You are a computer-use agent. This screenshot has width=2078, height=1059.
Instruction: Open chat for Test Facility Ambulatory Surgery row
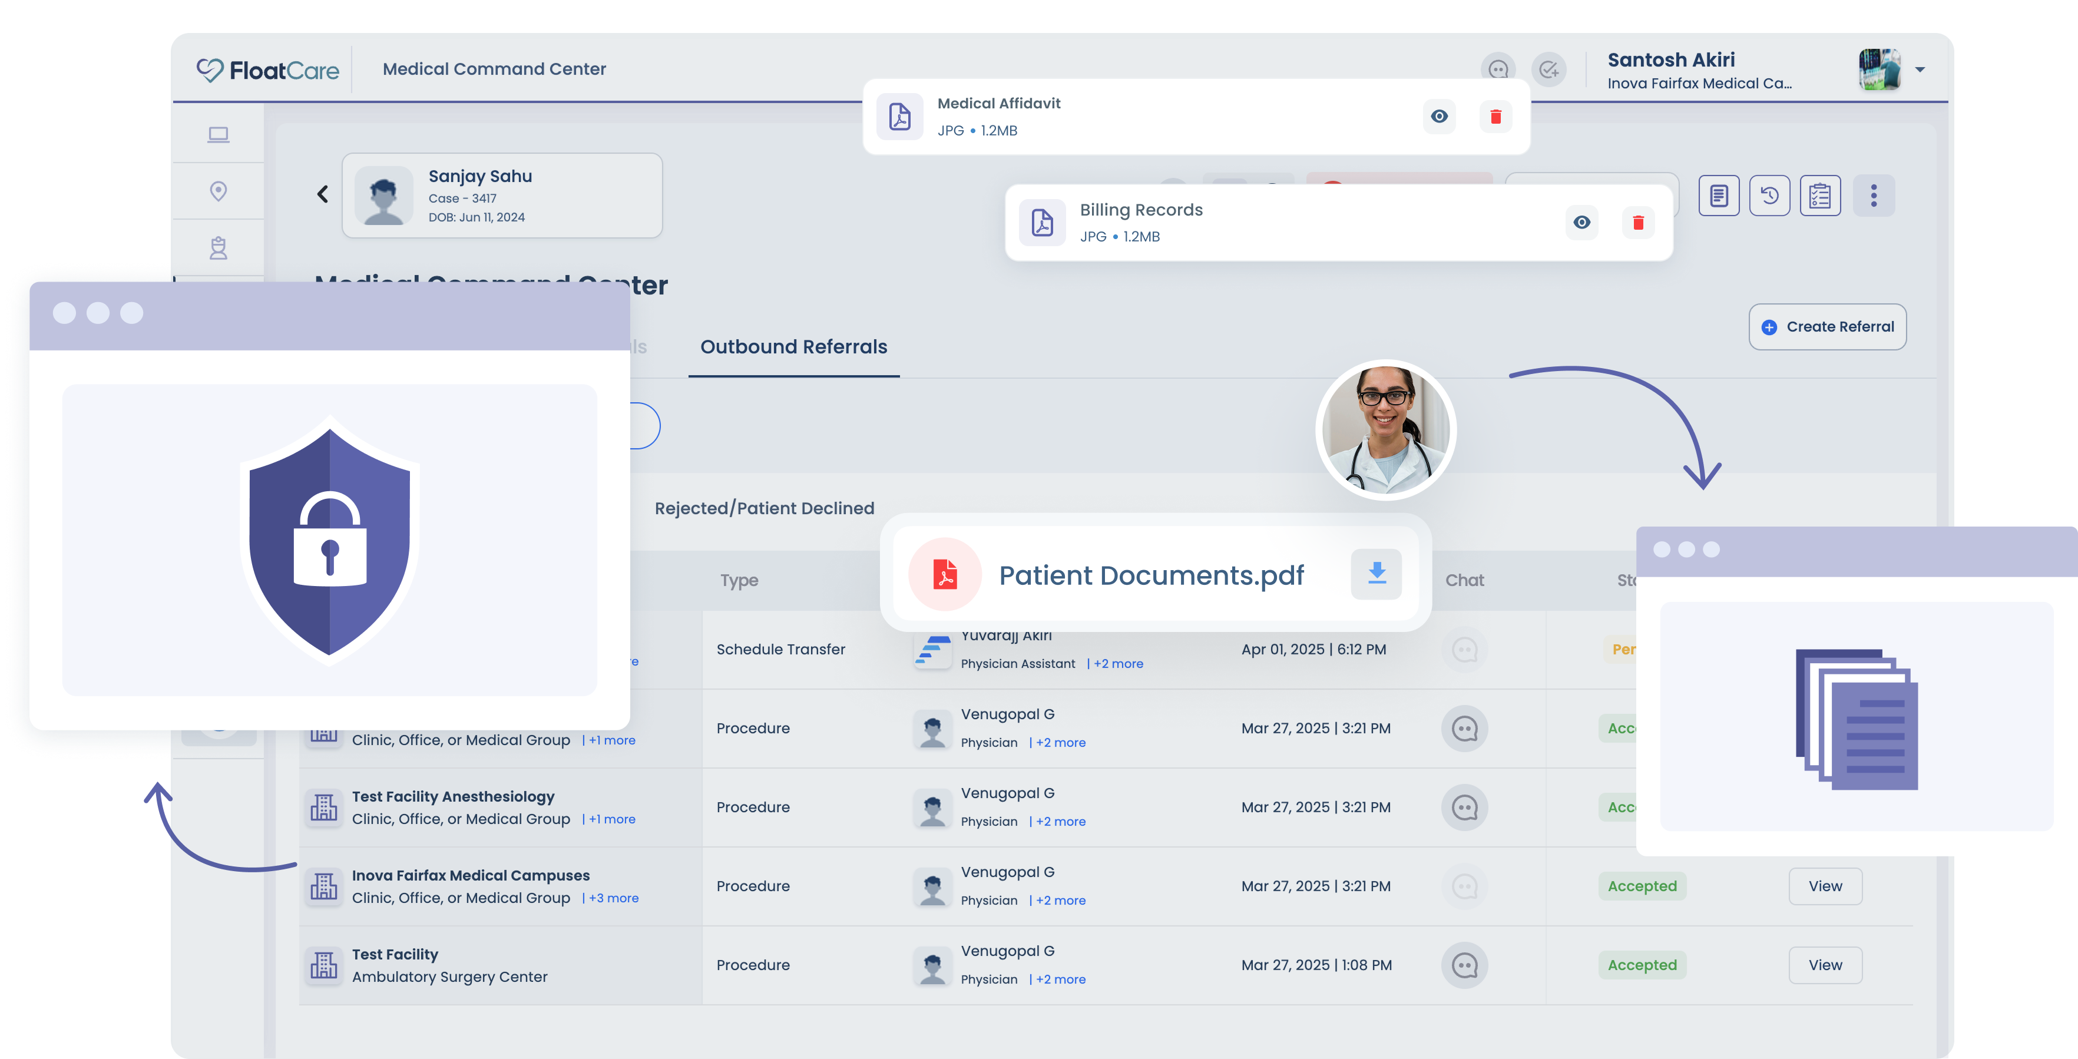1464,965
